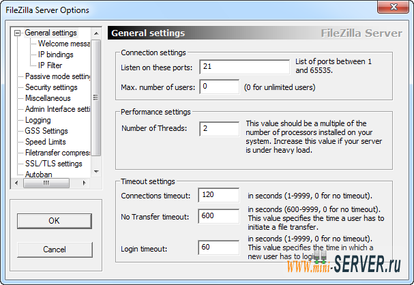The height and width of the screenshot is (285, 414).
Task: Open Admin Interface settings
Action: tap(57, 109)
